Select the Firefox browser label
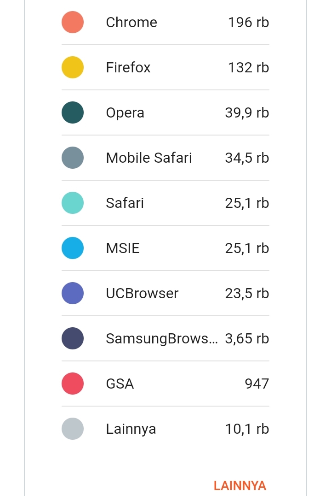The width and height of the screenshot is (331, 496). [128, 68]
